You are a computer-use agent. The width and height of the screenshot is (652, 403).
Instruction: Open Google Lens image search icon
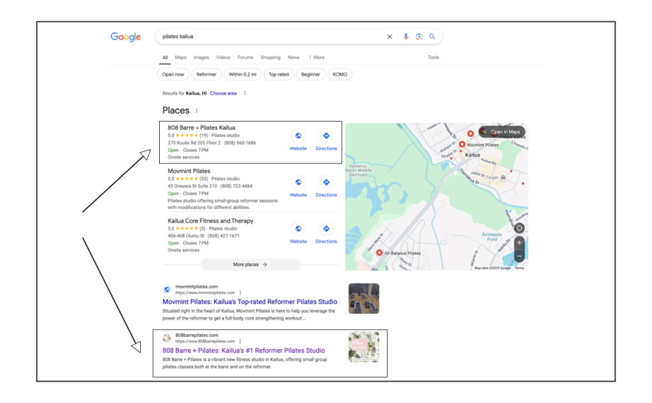[419, 36]
